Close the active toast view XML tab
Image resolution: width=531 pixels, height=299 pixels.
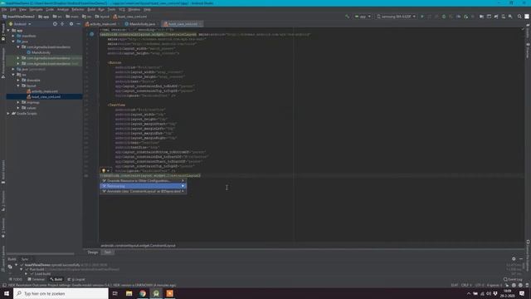[x=201, y=24]
